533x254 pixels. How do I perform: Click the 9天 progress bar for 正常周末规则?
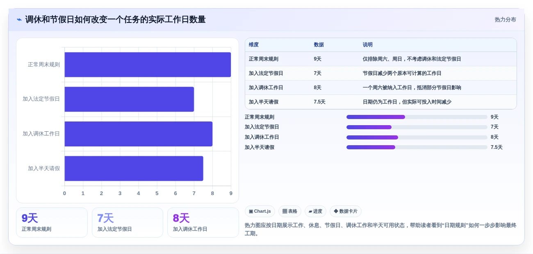point(417,117)
